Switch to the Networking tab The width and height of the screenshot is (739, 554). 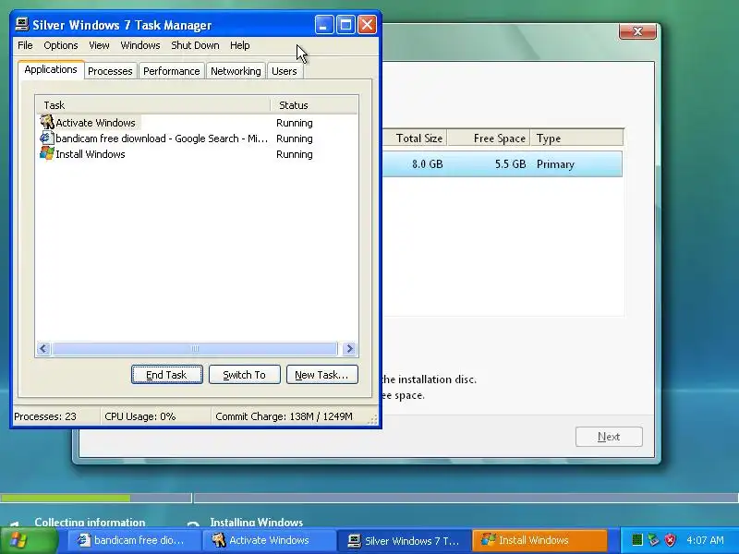coord(236,71)
